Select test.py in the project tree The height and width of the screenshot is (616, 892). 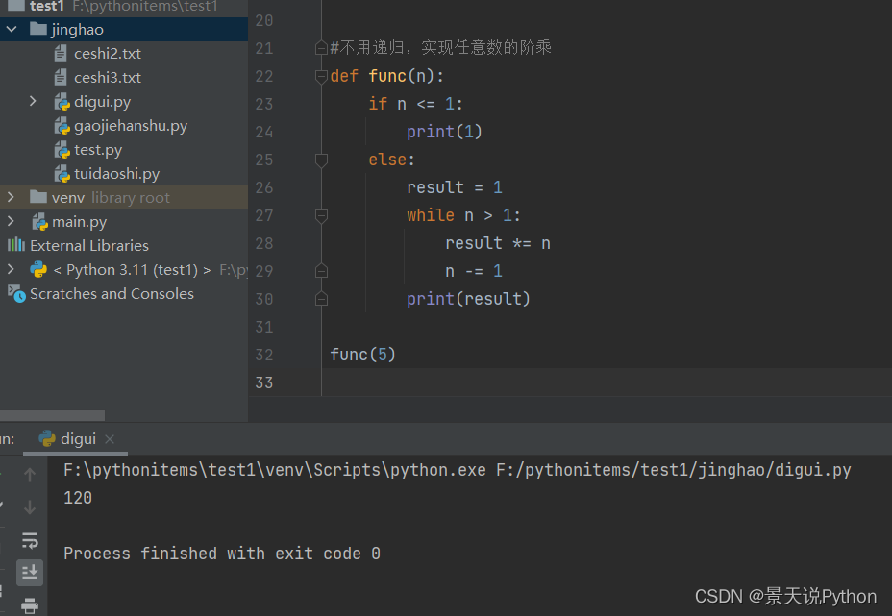98,150
